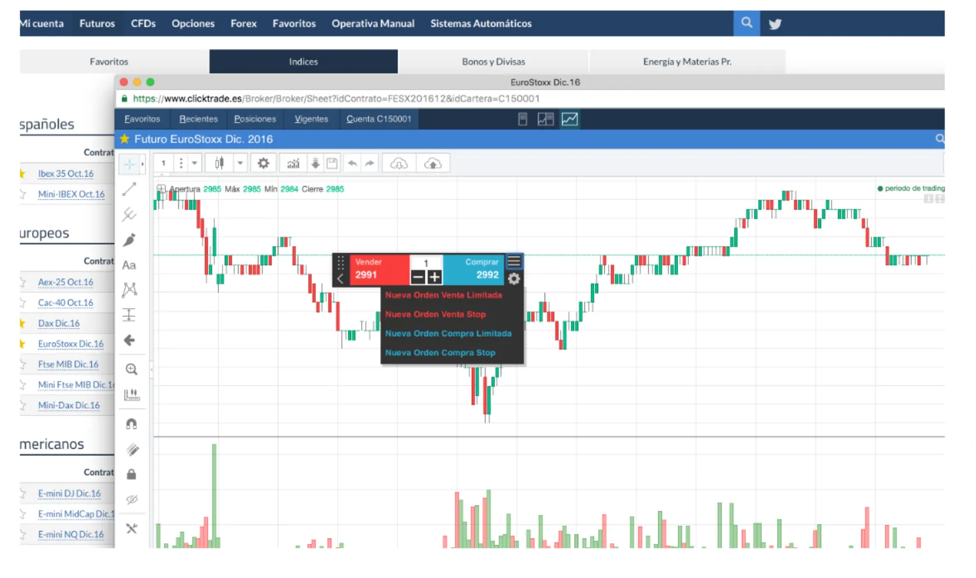
Task: Decrease order quantity with minus button
Action: coord(418,277)
